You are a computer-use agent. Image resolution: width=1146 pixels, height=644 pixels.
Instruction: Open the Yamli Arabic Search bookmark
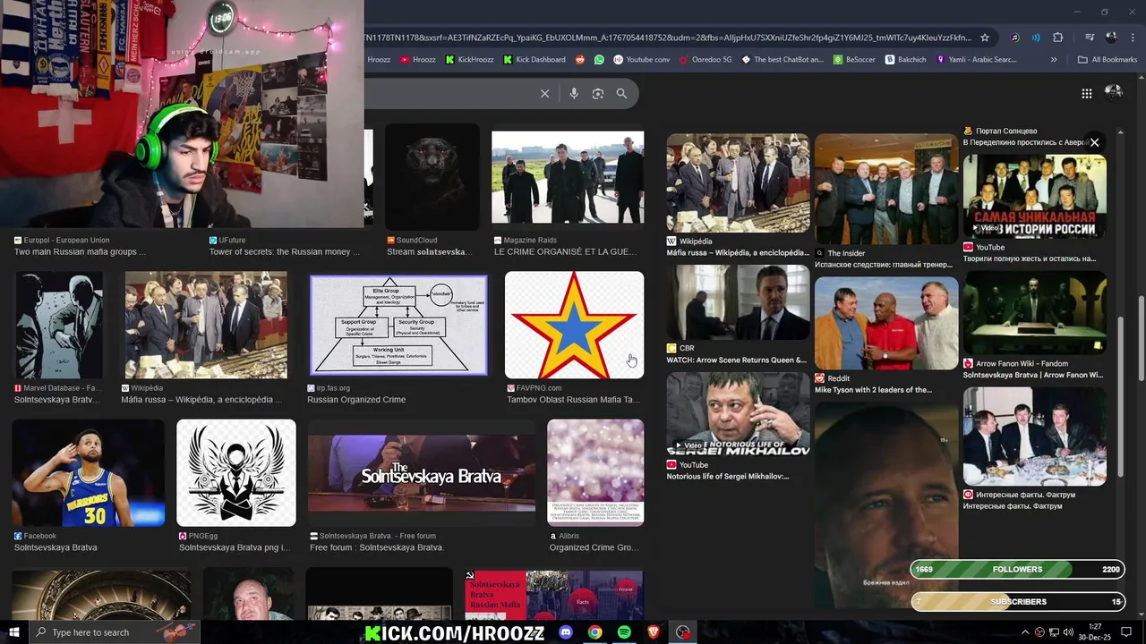[977, 60]
